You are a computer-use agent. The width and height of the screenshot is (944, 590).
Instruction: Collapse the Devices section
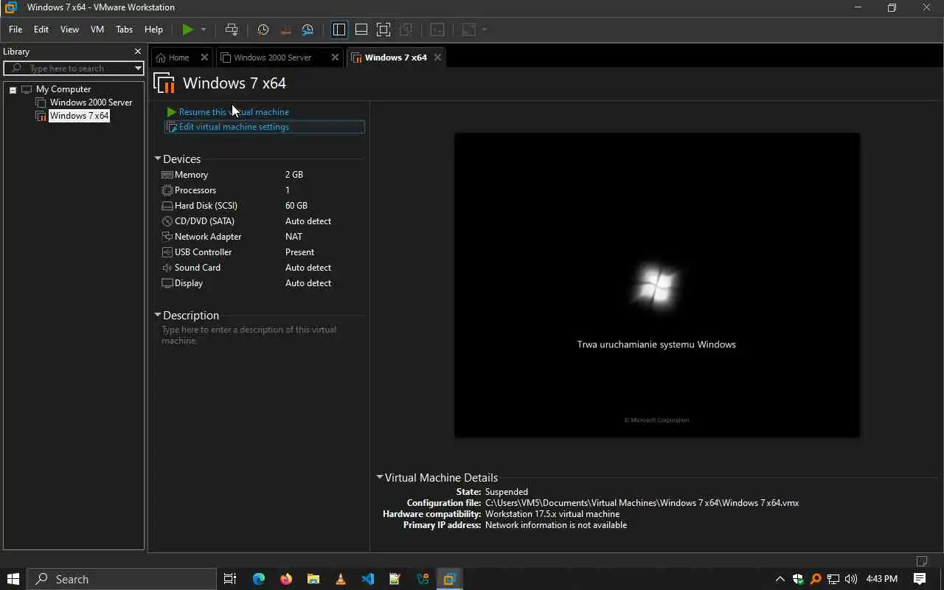tap(158, 159)
